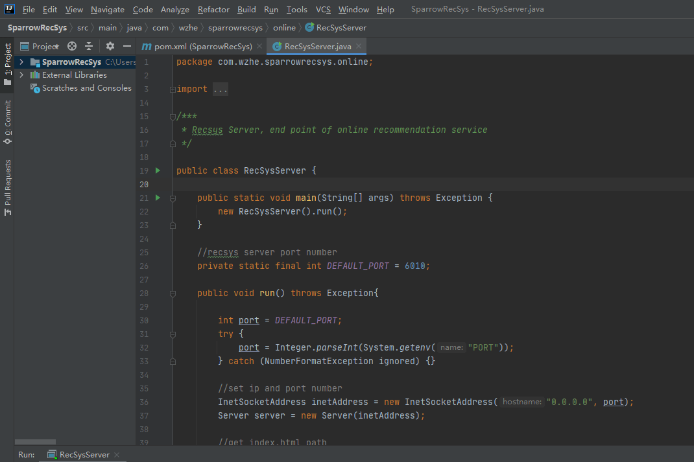
Task: Click the locate file target icon in Project panel
Action: [72, 46]
